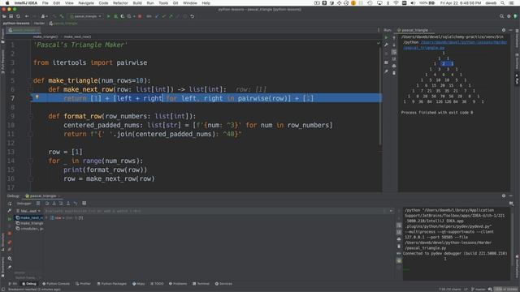This screenshot has height=292, width=520.
Task: Click Spotlight search in macOS menu bar
Action: point(503,3)
